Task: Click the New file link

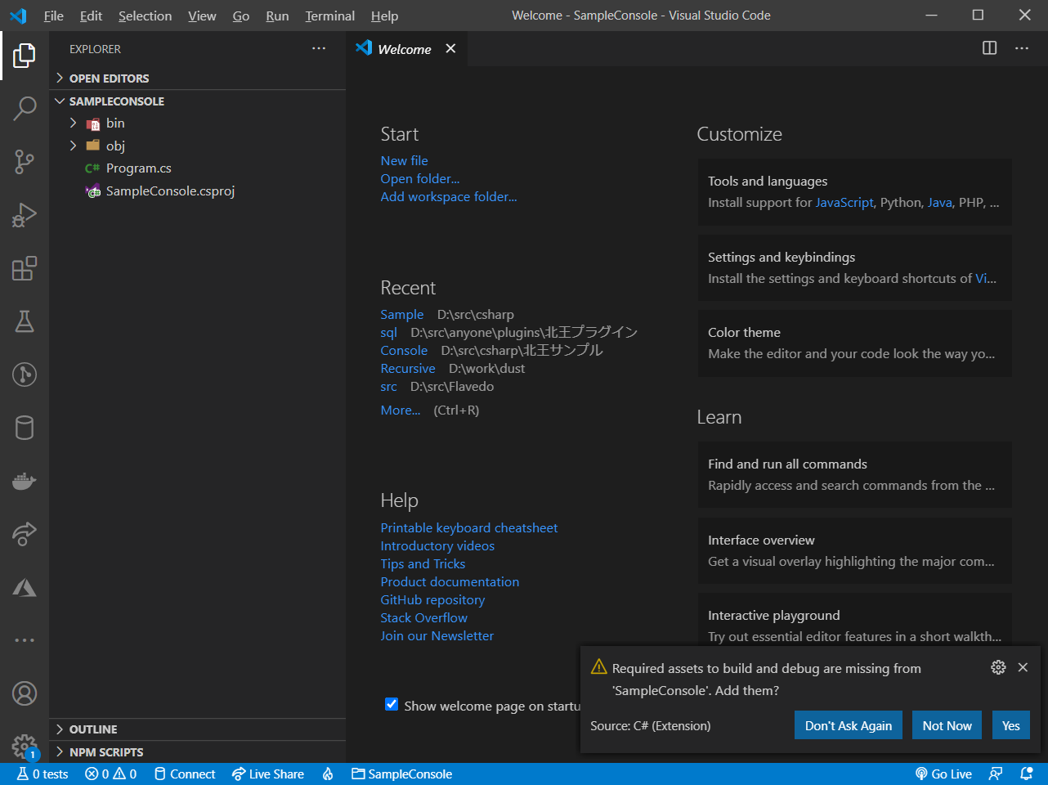Action: click(404, 160)
